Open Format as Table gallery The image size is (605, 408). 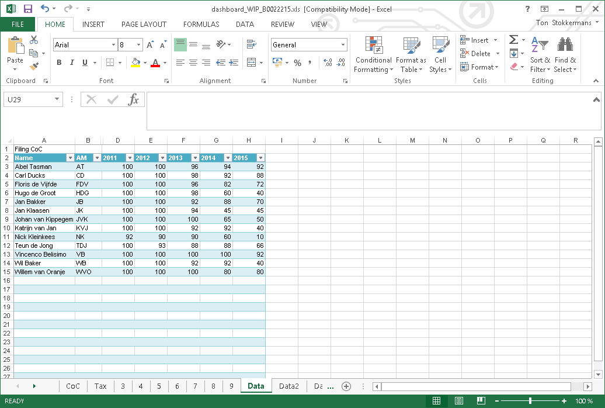(411, 54)
